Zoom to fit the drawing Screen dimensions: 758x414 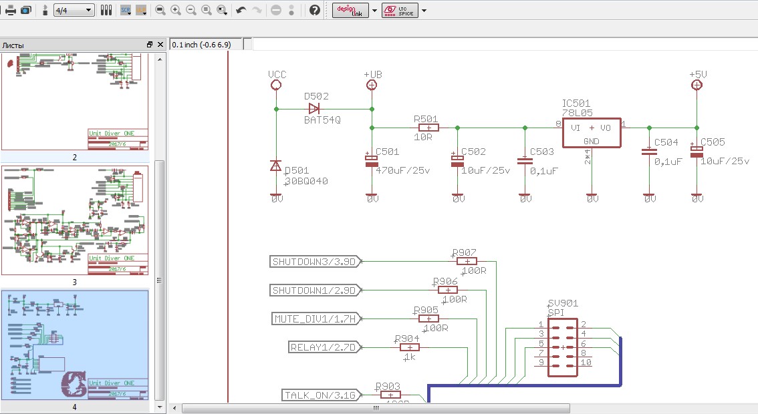pos(160,10)
